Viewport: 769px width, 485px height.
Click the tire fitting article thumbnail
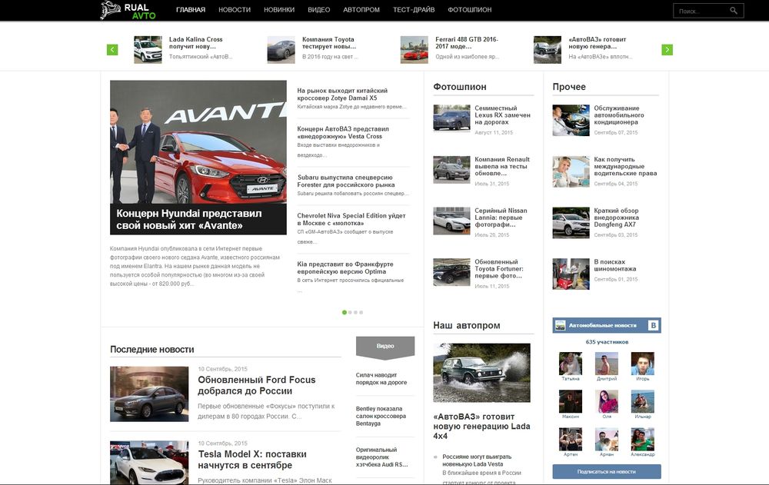[x=571, y=274]
